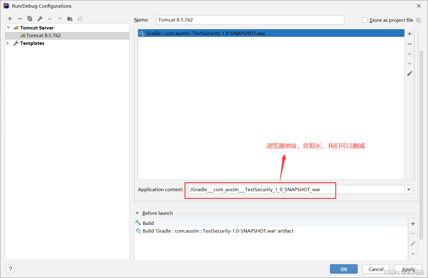Click the Tomcat Server folder icon
This screenshot has width=428, height=278.
click(16, 28)
